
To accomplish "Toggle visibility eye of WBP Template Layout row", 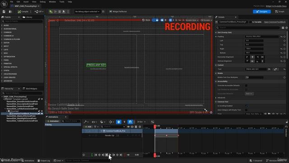I will pyautogui.click(x=42, y=99).
